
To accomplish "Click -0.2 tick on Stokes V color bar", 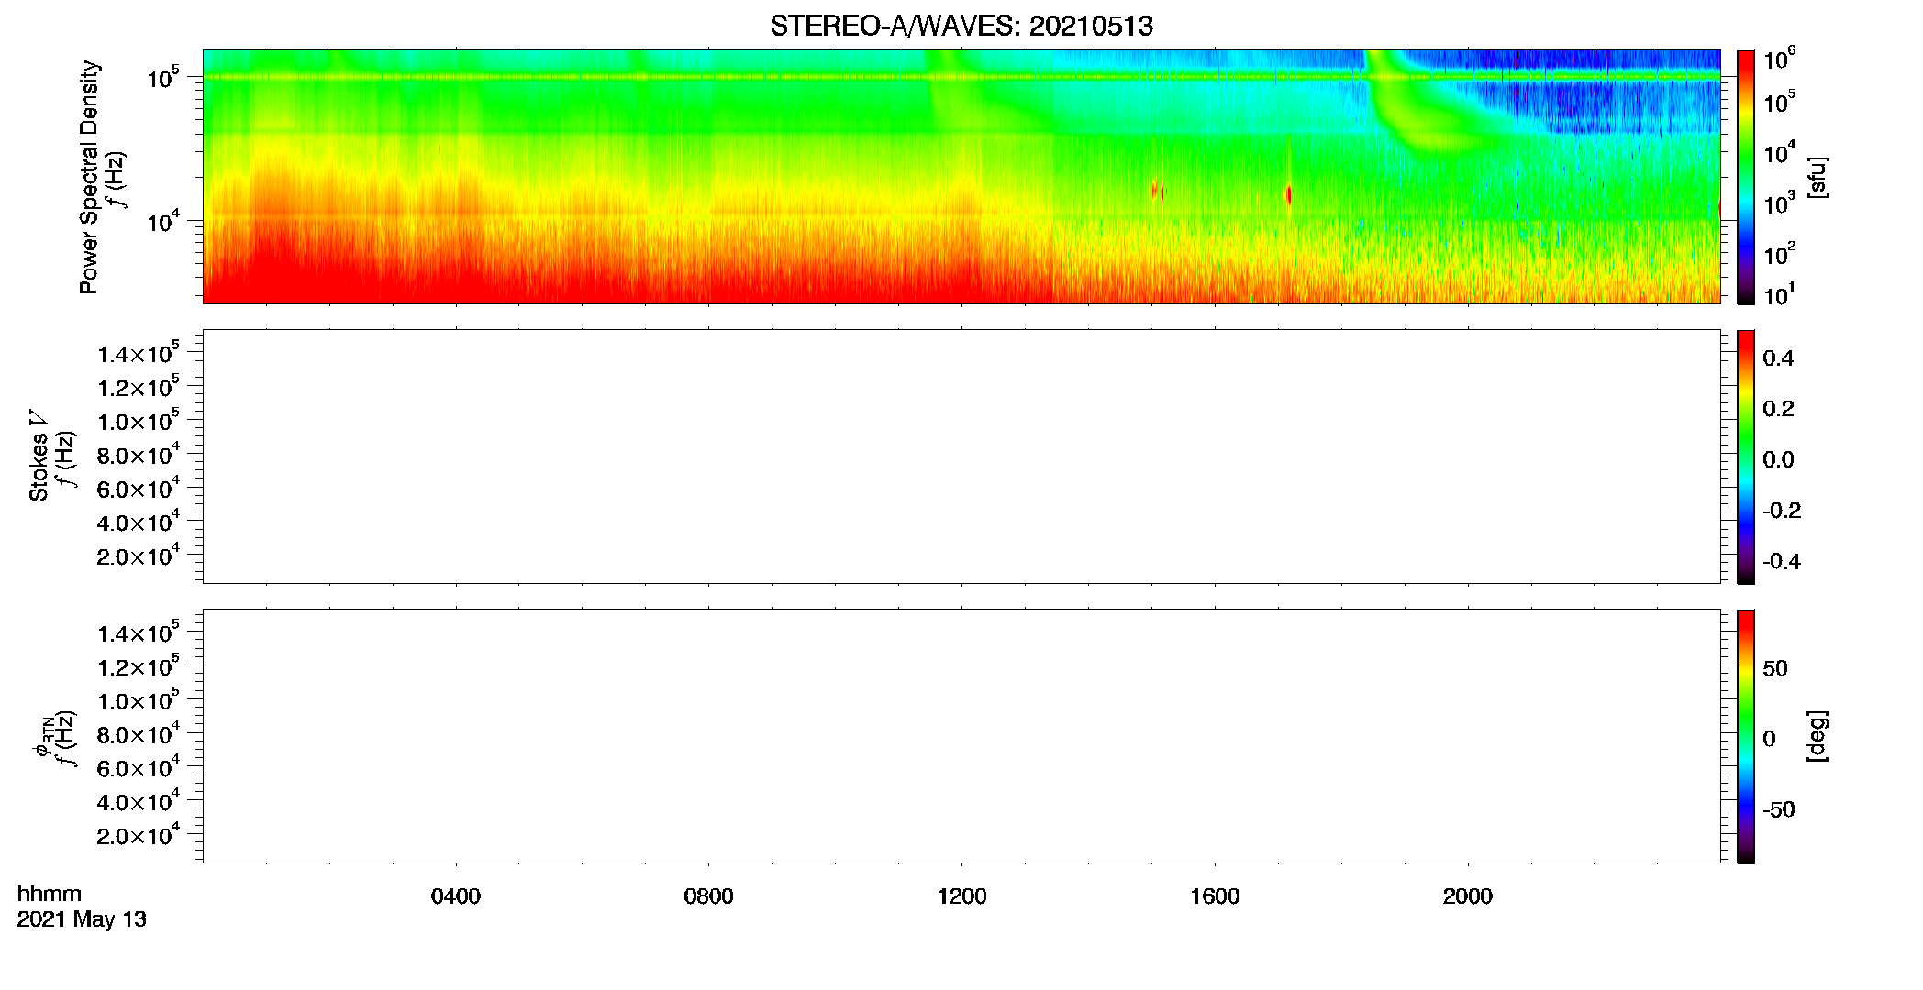I will click(x=1782, y=510).
